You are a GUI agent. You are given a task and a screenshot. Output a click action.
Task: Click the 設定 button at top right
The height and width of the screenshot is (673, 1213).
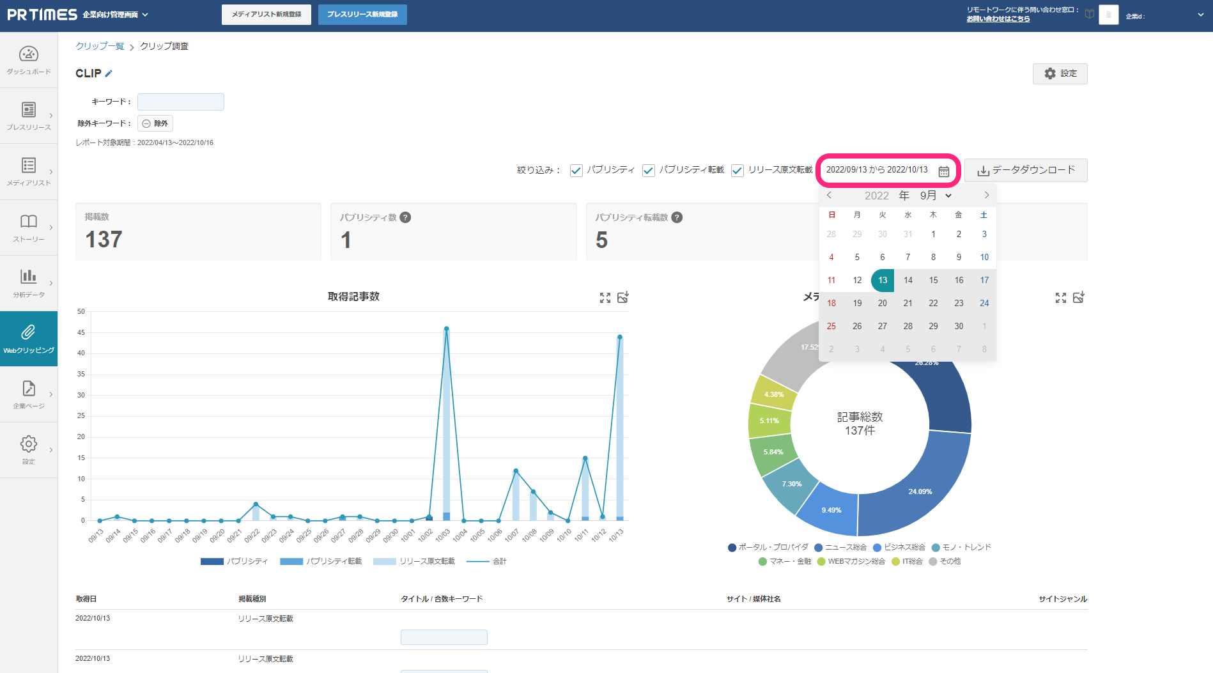tap(1060, 73)
